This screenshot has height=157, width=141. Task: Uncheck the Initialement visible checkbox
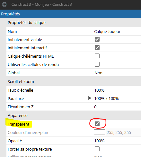tap(97, 39)
